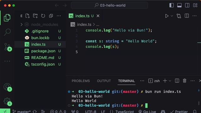Open errors and warnings count in status bar
The height and width of the screenshot is (113, 201).
tap(58, 111)
